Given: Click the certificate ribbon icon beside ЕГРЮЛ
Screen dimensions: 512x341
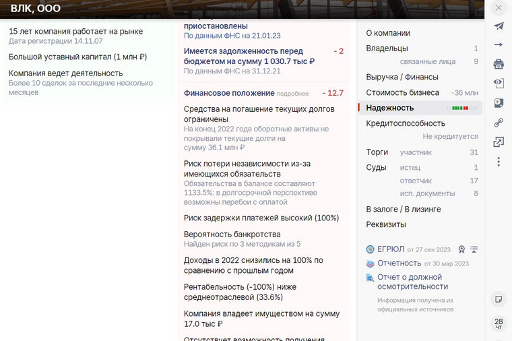Looking at the screenshot, I should click(x=461, y=249).
